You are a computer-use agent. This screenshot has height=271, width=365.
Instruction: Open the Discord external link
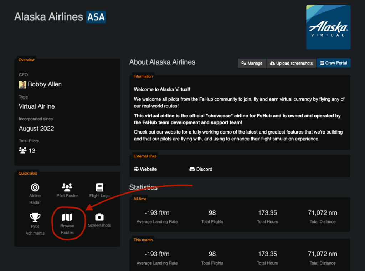tap(201, 169)
